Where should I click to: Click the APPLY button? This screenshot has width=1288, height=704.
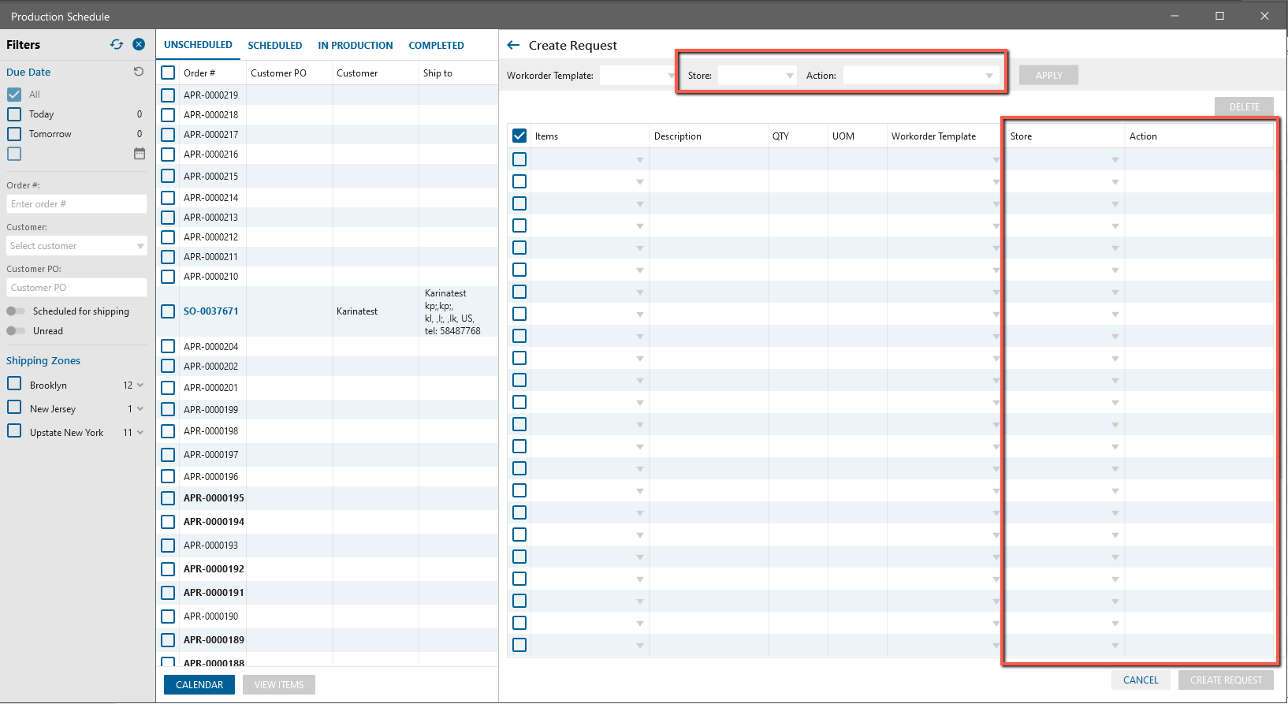tap(1048, 76)
